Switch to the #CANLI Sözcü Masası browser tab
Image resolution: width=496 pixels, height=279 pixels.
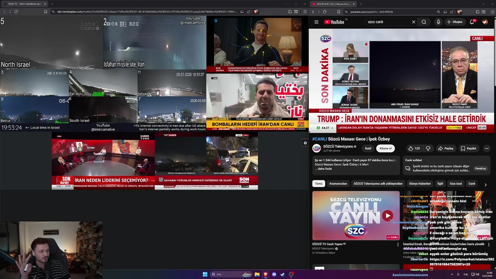point(332,4)
